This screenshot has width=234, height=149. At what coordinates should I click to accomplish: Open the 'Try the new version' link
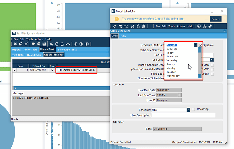(153, 19)
